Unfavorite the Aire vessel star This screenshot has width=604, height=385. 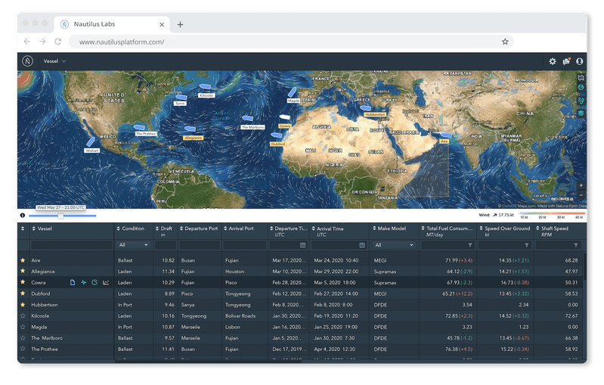(x=23, y=260)
